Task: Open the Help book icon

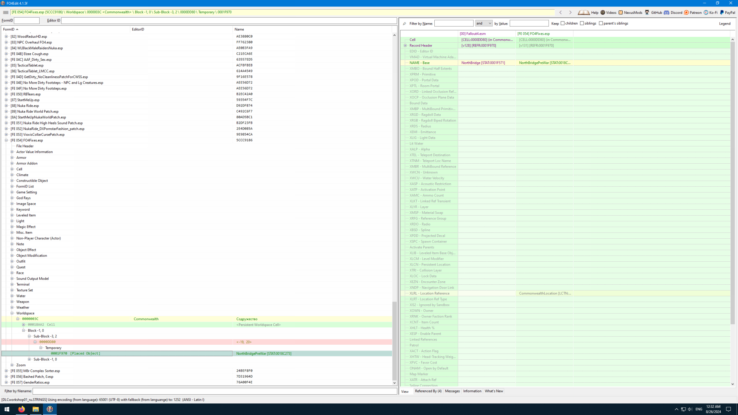Action: (x=583, y=12)
